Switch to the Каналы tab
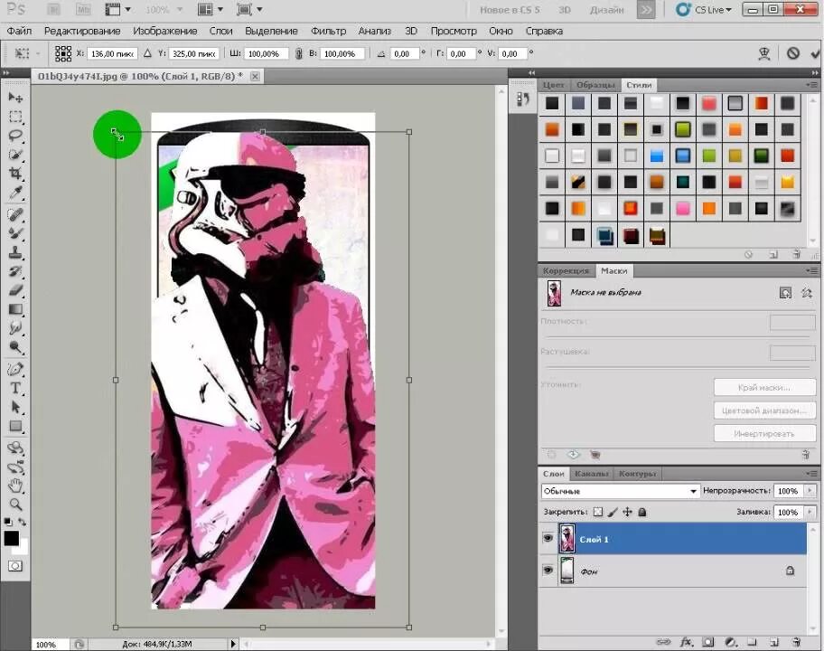Screen dimensions: 824x651 [591, 473]
